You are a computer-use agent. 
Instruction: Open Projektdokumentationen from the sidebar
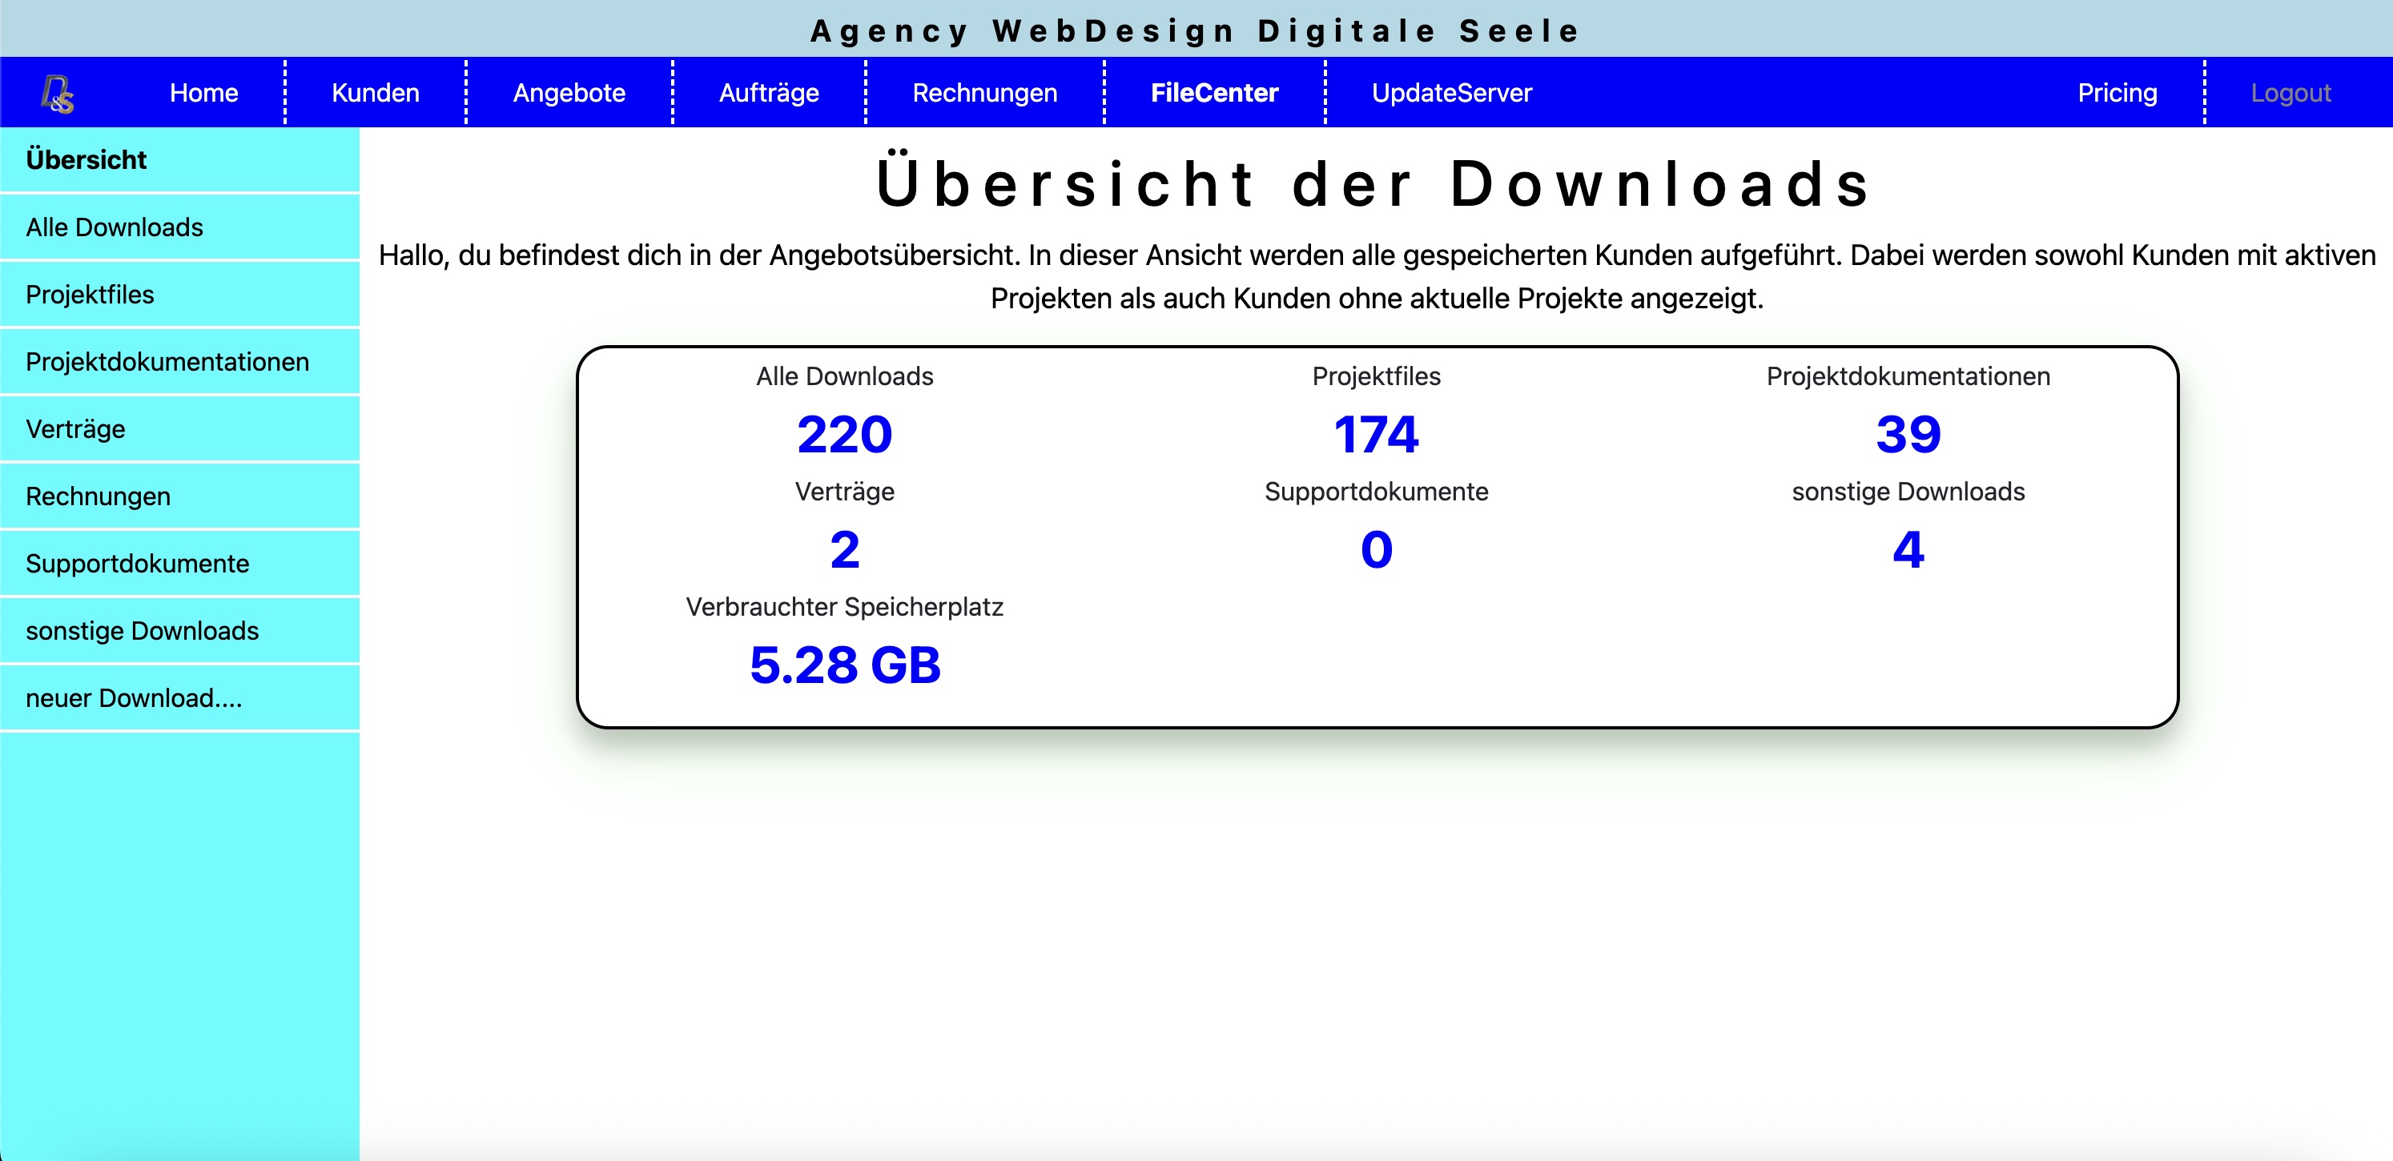[x=168, y=361]
